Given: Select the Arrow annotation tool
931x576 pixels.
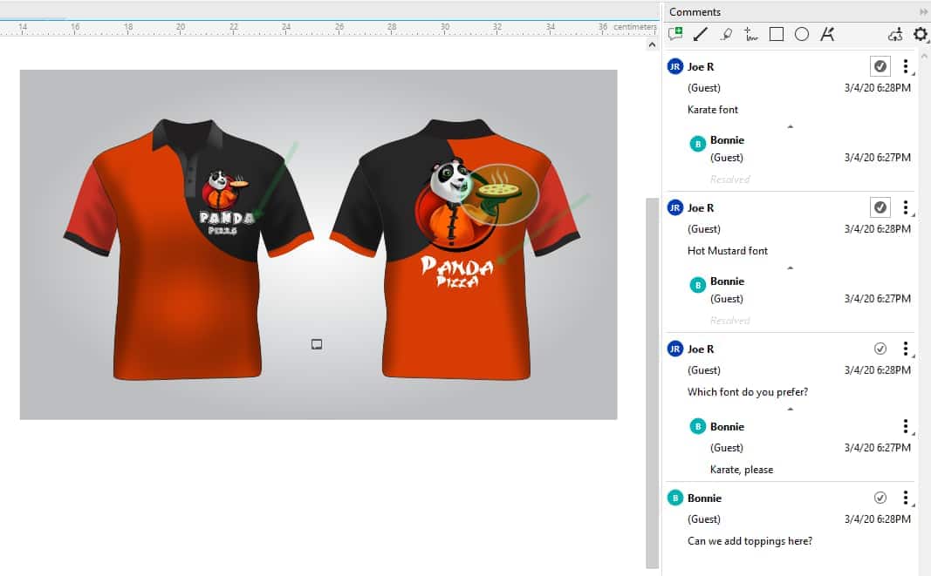Looking at the screenshot, I should click(700, 34).
